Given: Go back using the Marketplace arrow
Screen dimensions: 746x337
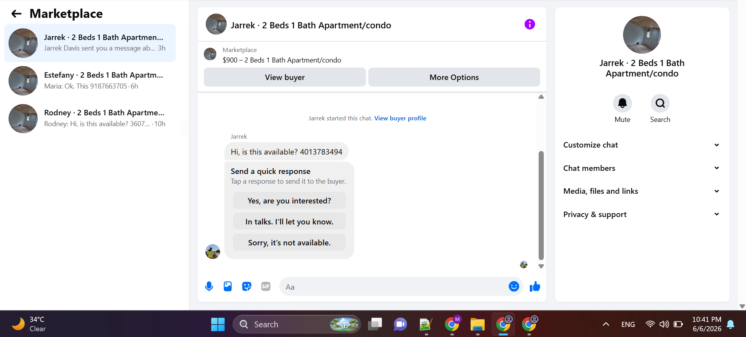Looking at the screenshot, I should (x=16, y=14).
